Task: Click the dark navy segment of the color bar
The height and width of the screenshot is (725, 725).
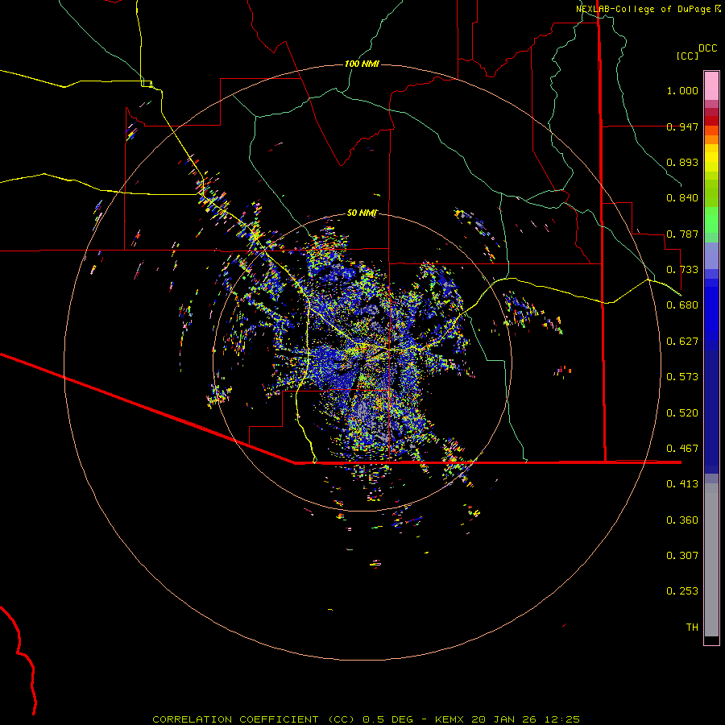Action: pos(711,407)
